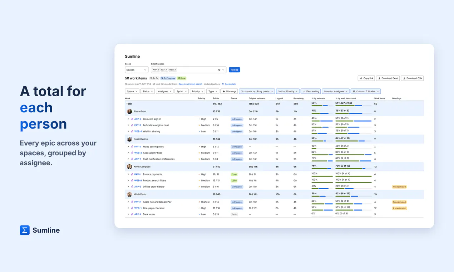Click the epic icon beside WEB-1
The height and width of the screenshot is (272, 454).
tap(132, 208)
